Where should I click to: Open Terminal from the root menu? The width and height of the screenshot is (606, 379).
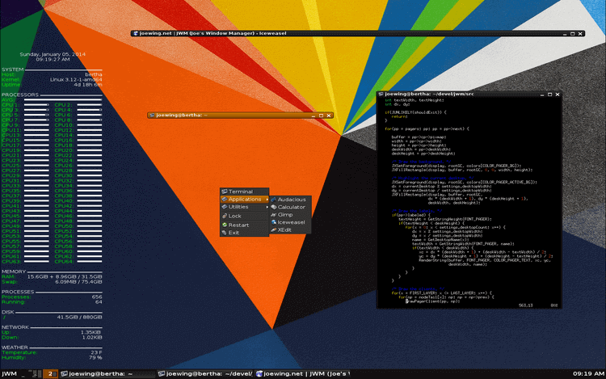tap(242, 192)
